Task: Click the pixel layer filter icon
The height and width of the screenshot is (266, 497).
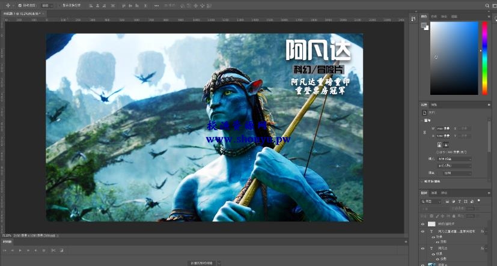Action: point(447,201)
